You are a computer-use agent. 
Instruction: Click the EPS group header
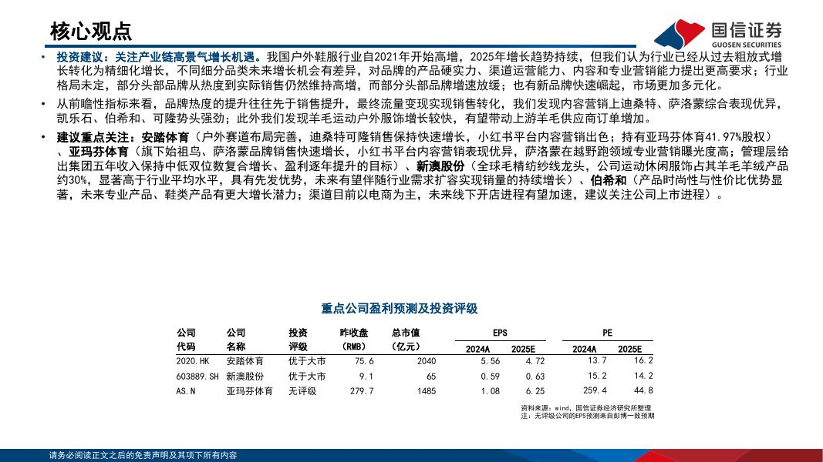pyautogui.click(x=500, y=333)
